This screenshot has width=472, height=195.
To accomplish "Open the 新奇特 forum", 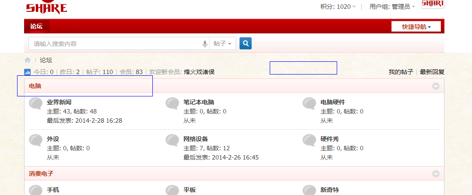I will click(330, 190).
